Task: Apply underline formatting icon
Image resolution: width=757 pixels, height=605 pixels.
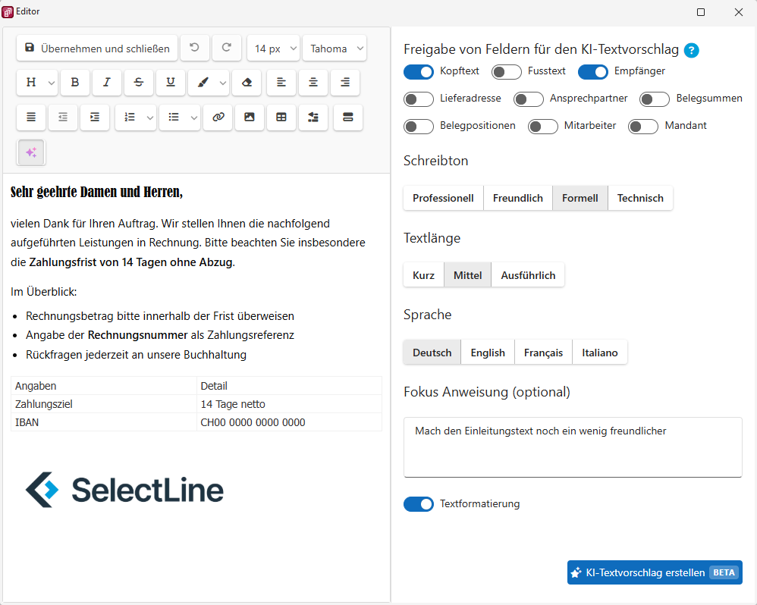Action: click(x=171, y=83)
